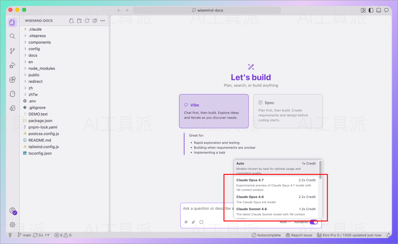This screenshot has height=244, width=398.
Task: Click Report issue in status bar
Action: pos(299,235)
